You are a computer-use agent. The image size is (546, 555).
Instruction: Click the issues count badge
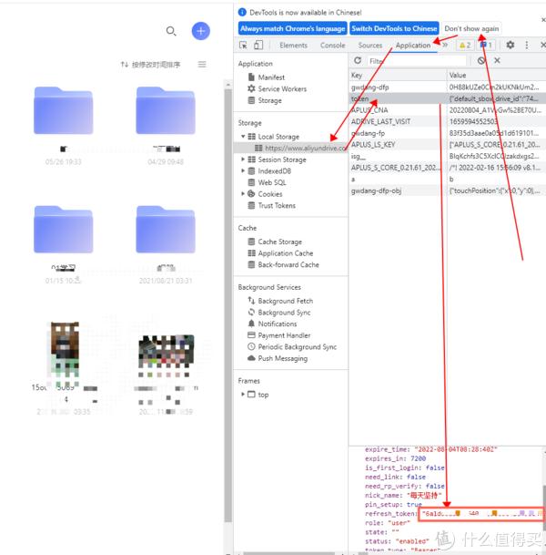click(x=486, y=46)
